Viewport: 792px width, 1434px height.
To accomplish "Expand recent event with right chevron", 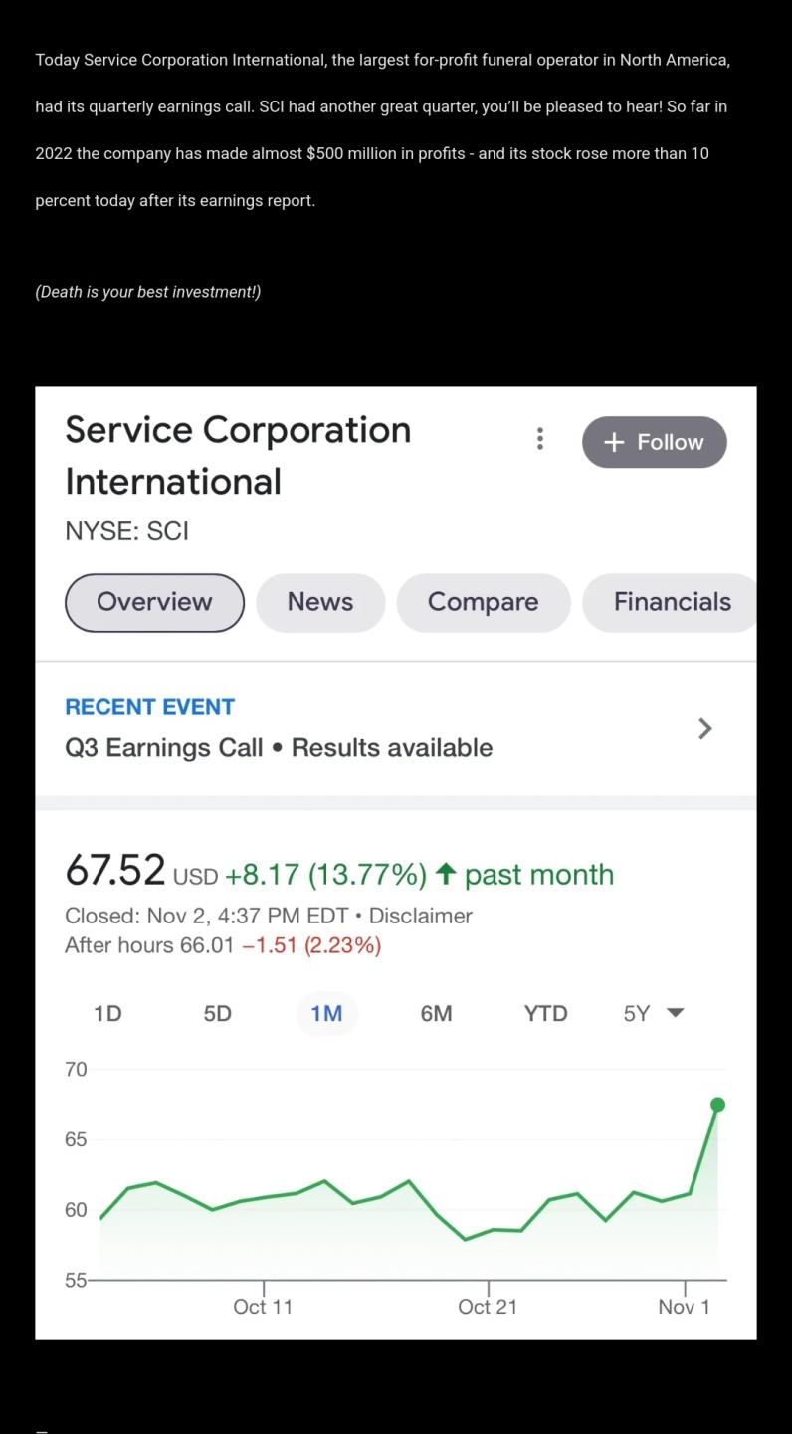I will [705, 729].
